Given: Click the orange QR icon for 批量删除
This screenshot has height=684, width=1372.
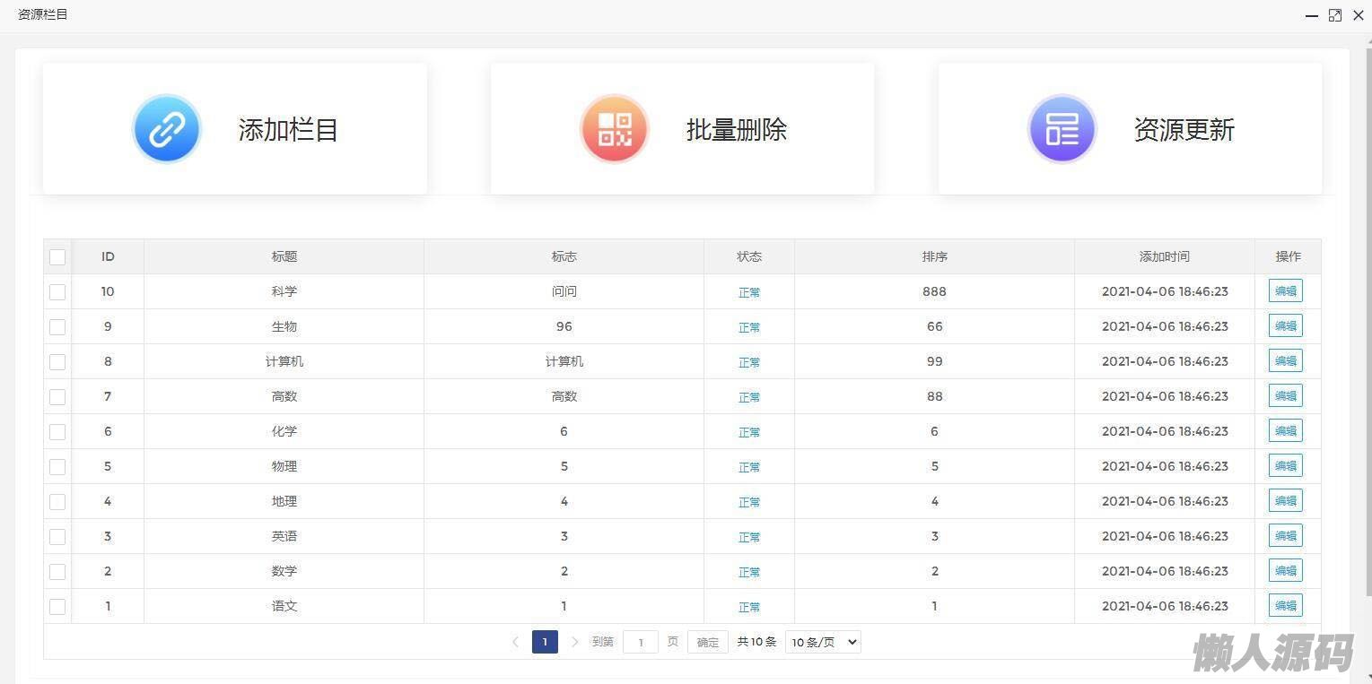Looking at the screenshot, I should [615, 129].
